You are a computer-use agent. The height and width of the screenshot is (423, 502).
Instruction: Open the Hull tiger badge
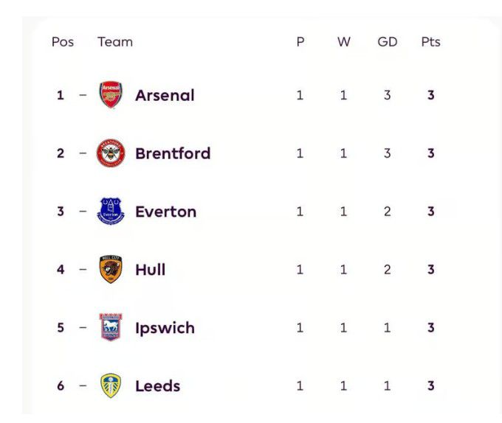tap(111, 269)
